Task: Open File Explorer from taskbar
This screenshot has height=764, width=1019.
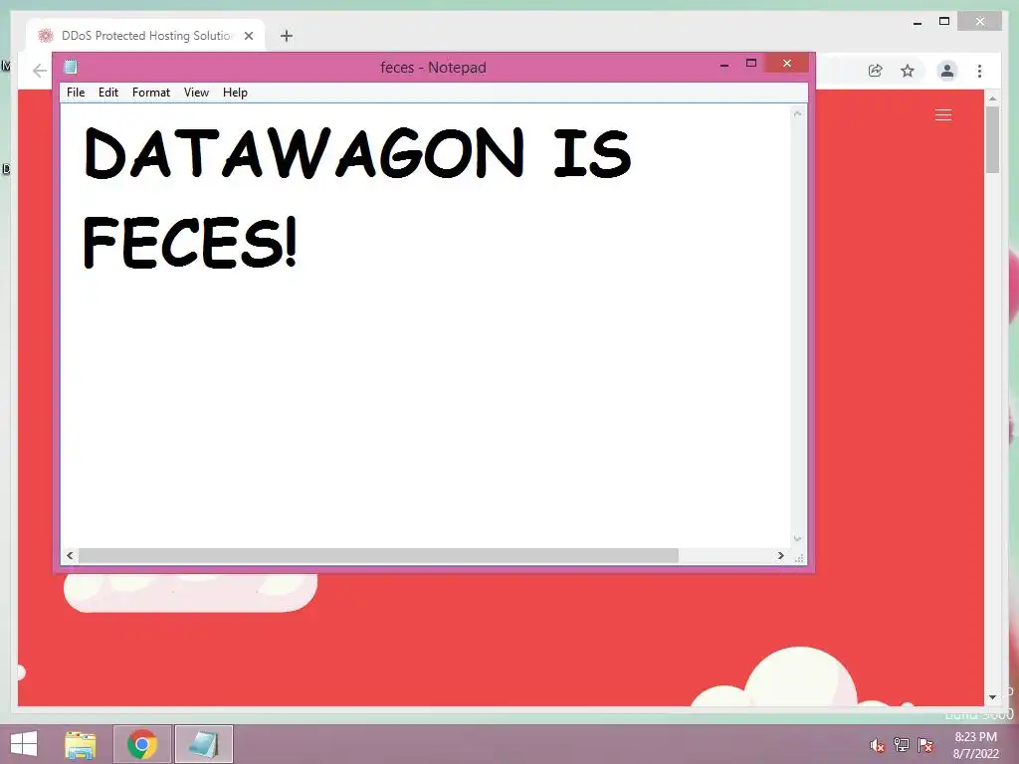Action: click(81, 744)
